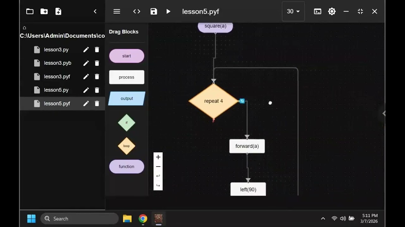Select the repeat 4 loop diamond
405x227 pixels.
point(214,101)
